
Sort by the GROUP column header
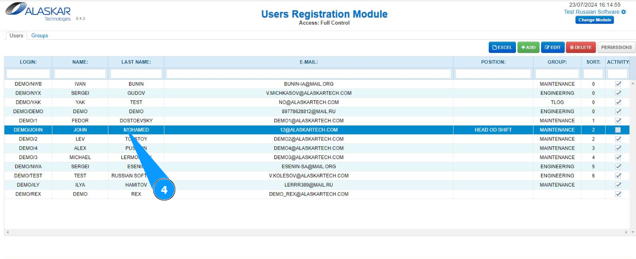(557, 62)
